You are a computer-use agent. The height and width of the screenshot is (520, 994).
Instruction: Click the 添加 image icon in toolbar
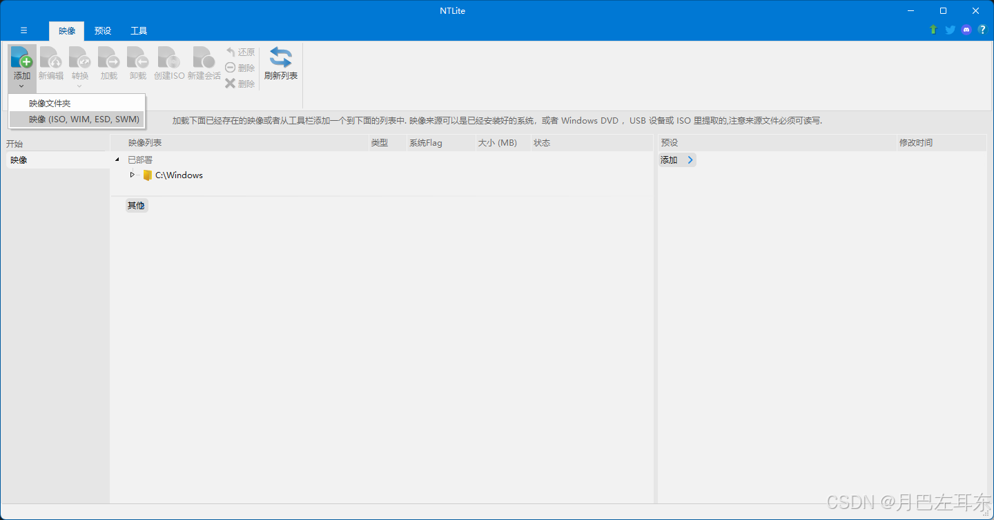tap(22, 57)
